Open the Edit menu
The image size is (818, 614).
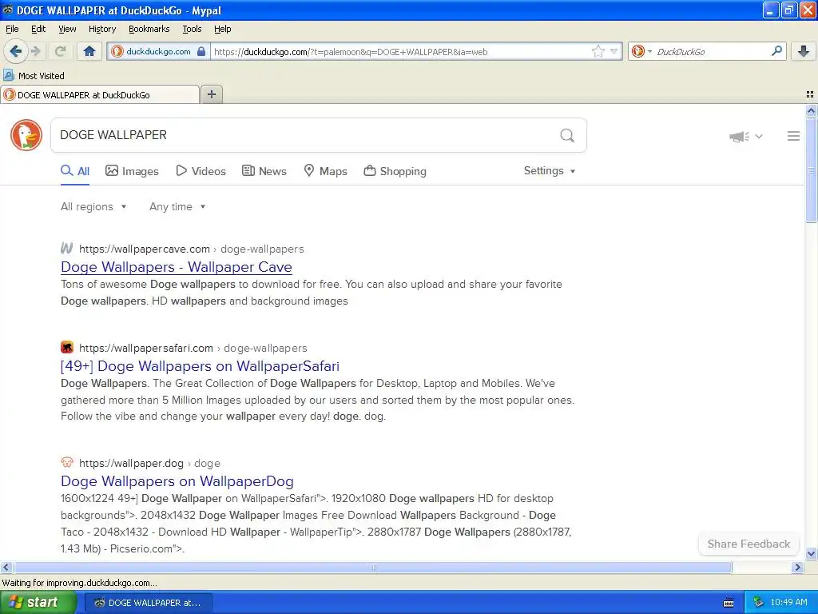pos(38,29)
